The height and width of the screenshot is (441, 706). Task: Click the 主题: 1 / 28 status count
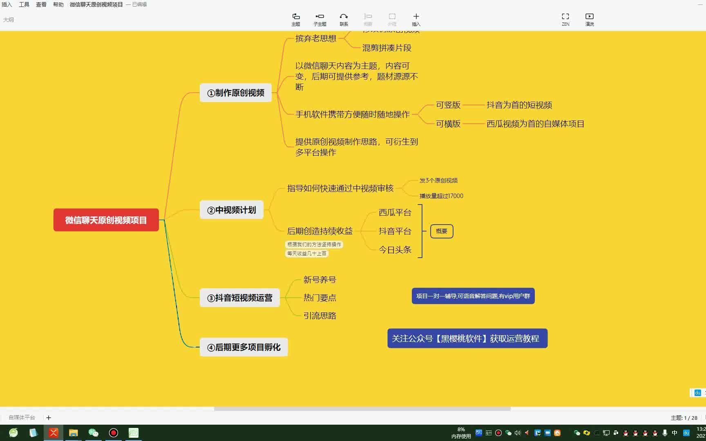coord(684,418)
